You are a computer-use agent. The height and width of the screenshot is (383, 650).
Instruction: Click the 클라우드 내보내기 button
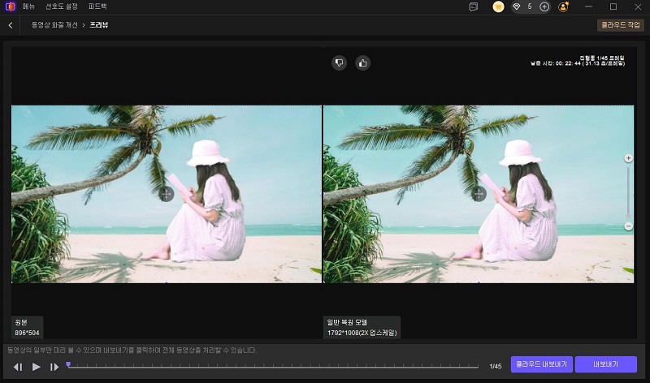[540, 364]
